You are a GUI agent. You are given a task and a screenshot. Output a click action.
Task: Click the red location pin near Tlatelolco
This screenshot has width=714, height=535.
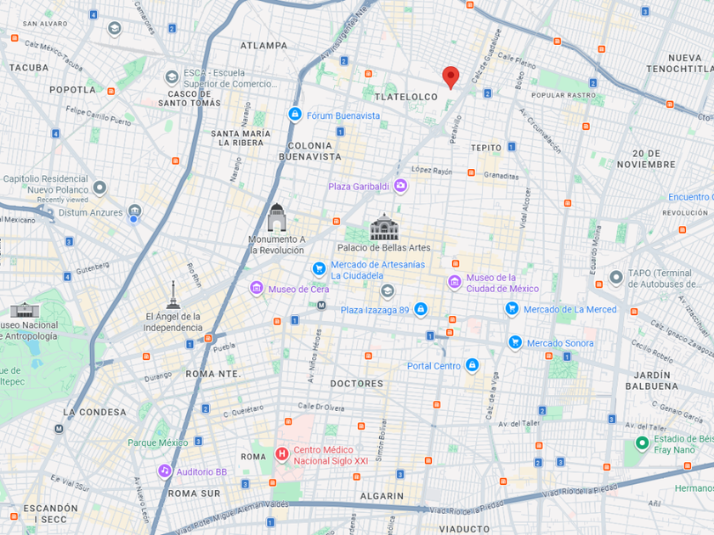[450, 77]
